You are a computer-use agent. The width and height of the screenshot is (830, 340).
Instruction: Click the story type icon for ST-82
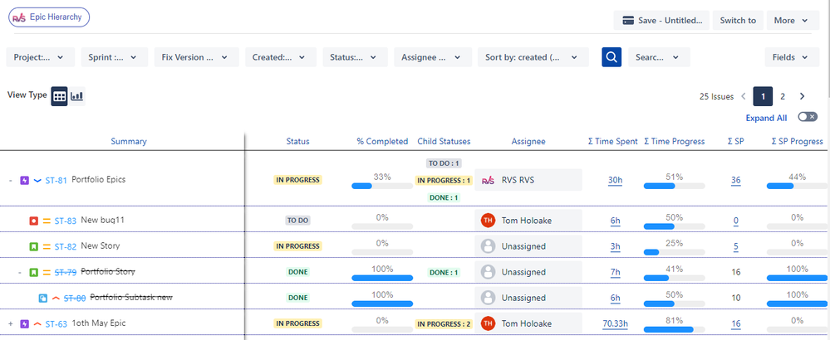pyautogui.click(x=33, y=246)
